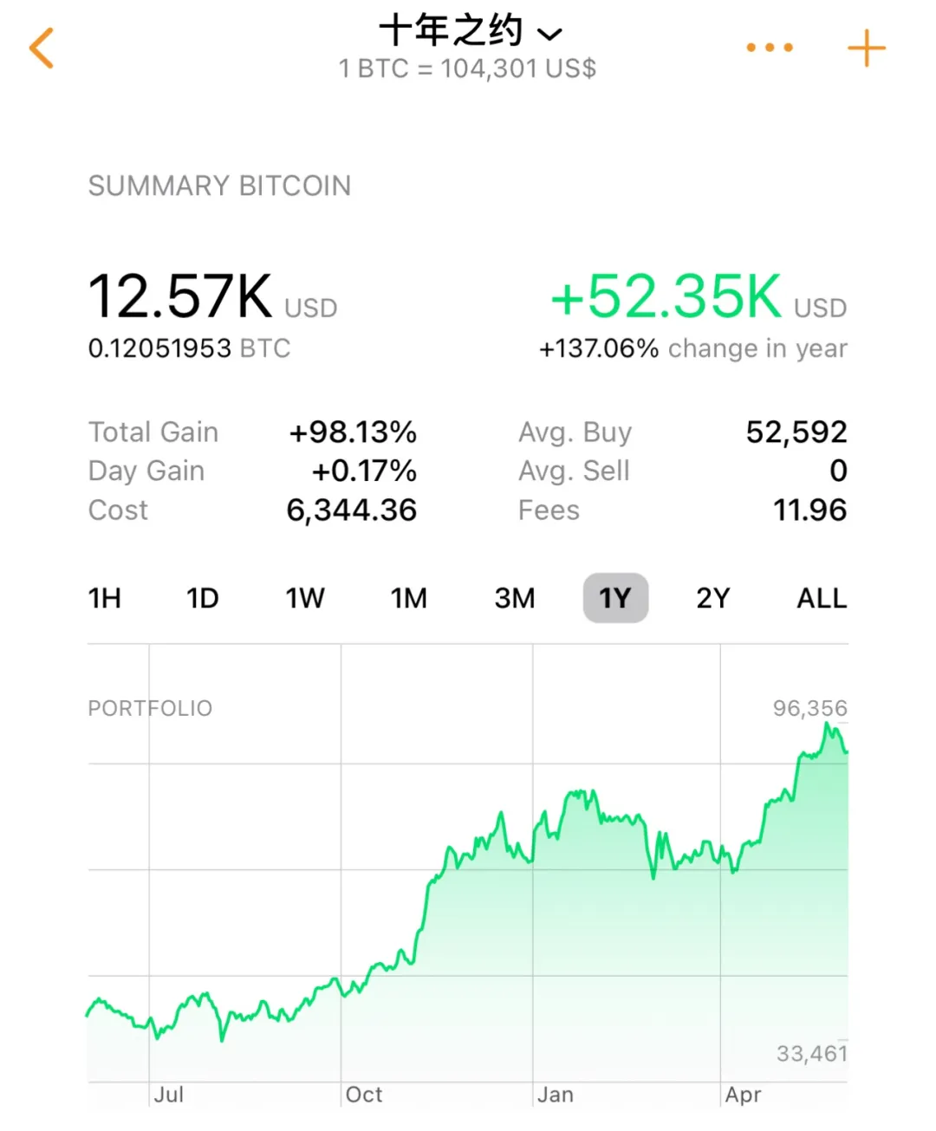Switch chart to 1D range
This screenshot has height=1131, width=936.
tap(203, 598)
